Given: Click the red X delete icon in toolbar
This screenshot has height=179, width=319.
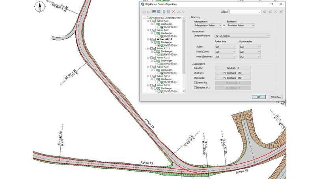Looking at the screenshot, I should click(x=173, y=12).
